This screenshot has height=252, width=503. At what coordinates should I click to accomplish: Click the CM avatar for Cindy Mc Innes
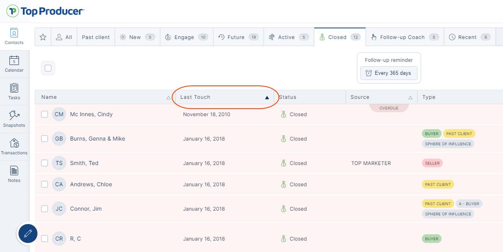(59, 115)
